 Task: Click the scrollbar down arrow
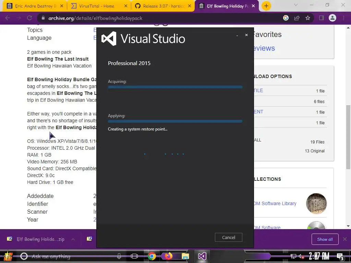point(348,226)
